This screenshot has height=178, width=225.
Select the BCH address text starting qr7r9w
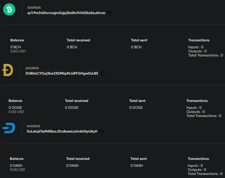click(x=66, y=13)
